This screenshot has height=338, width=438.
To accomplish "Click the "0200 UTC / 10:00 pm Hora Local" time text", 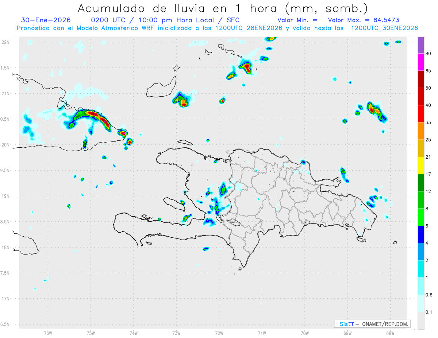I will [x=153, y=20].
